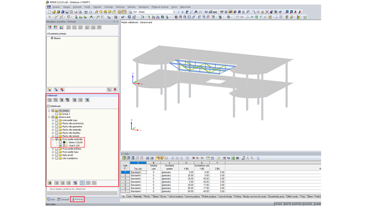Click the green color swatch of Beton C25/30
This screenshot has width=367, height=206.
pos(64,142)
